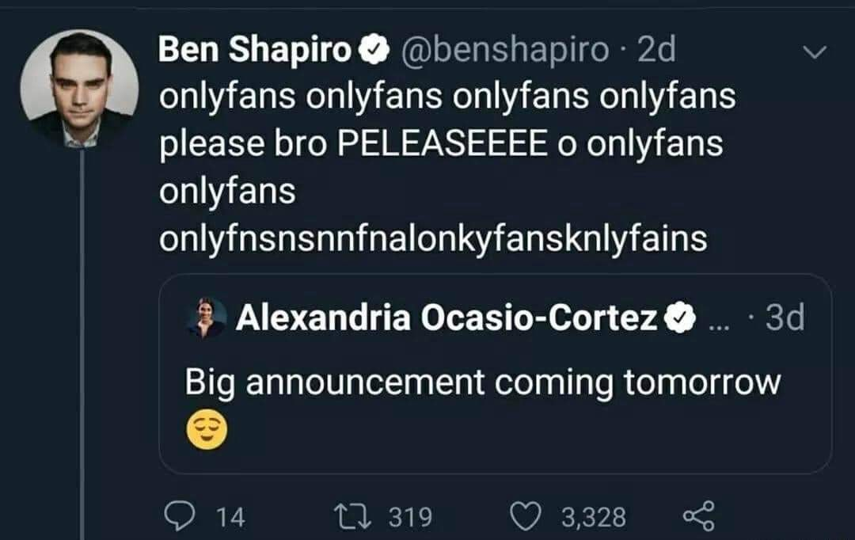Image resolution: width=855 pixels, height=540 pixels.
Task: Click the 2d timestamp on the tweet
Action: pyautogui.click(x=657, y=51)
